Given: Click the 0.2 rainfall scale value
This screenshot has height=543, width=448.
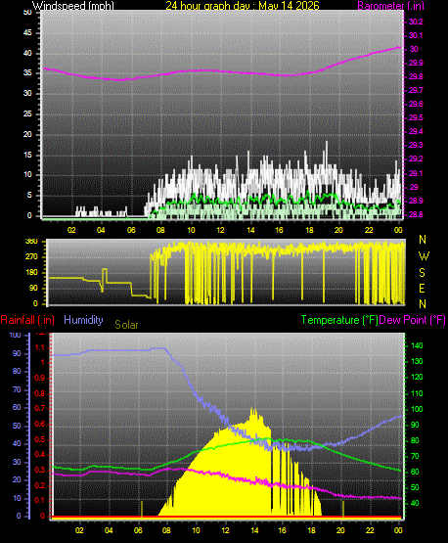Looking at the screenshot, I should pyautogui.click(x=40, y=485).
